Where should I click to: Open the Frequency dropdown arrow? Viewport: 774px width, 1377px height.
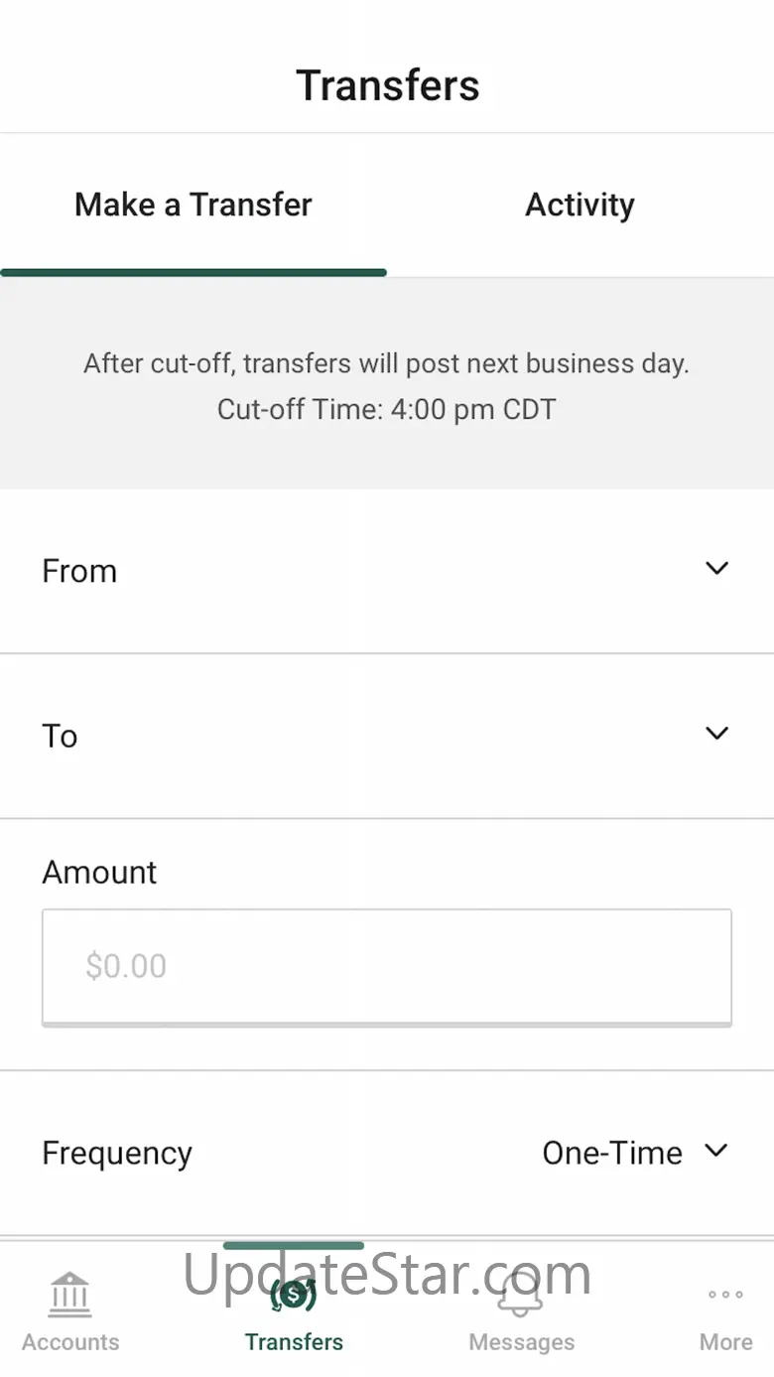point(716,1152)
